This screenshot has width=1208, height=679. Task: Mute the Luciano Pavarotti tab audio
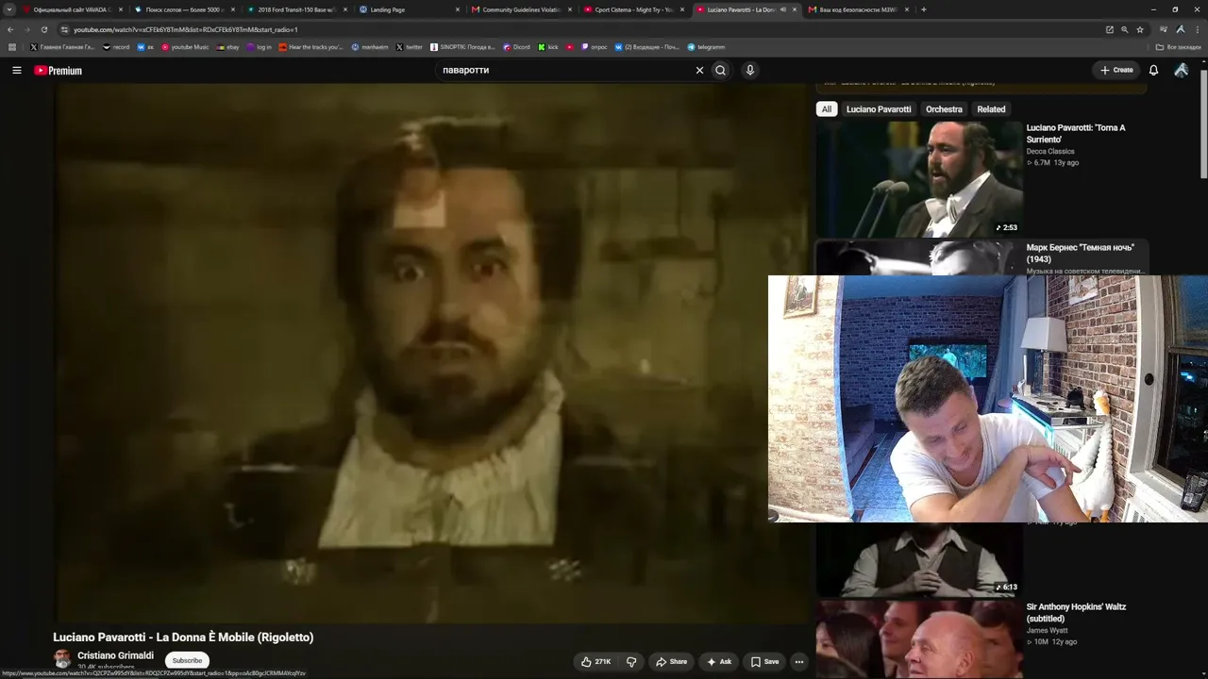click(783, 9)
